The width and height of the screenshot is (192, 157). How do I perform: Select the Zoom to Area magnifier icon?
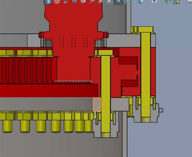pyautogui.click(x=101, y=2)
